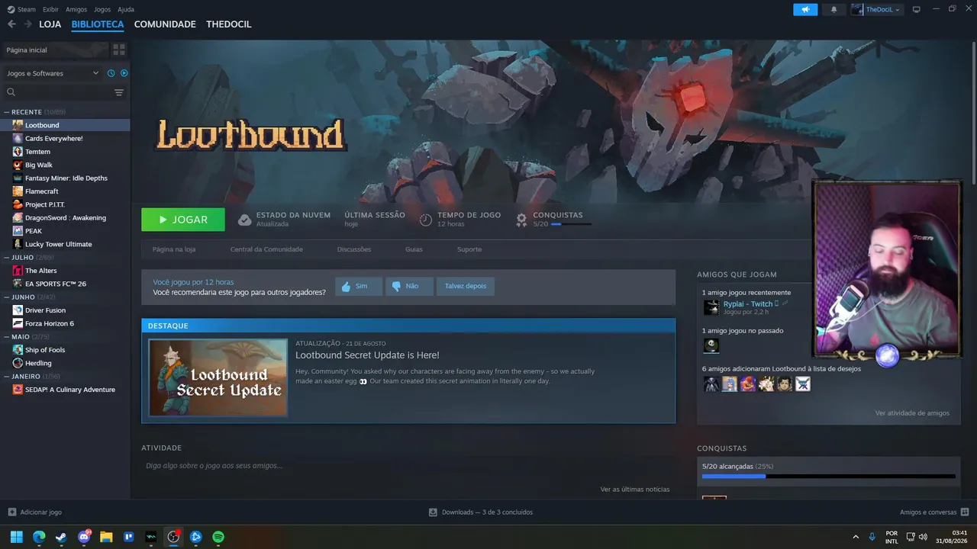This screenshot has width=977, height=549.
Task: Open the Guias tab
Action: pos(414,249)
